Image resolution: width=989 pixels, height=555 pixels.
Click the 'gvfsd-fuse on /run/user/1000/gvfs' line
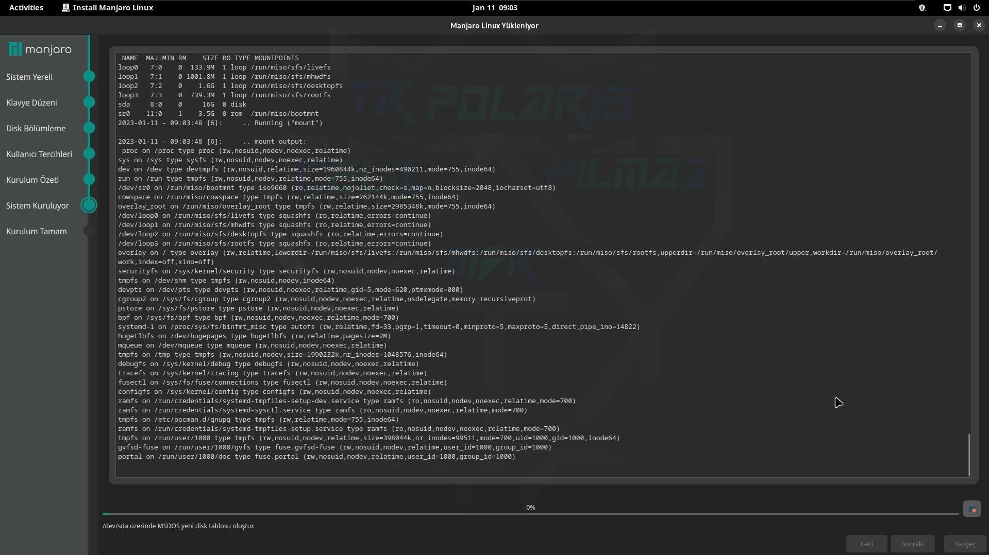[334, 447]
